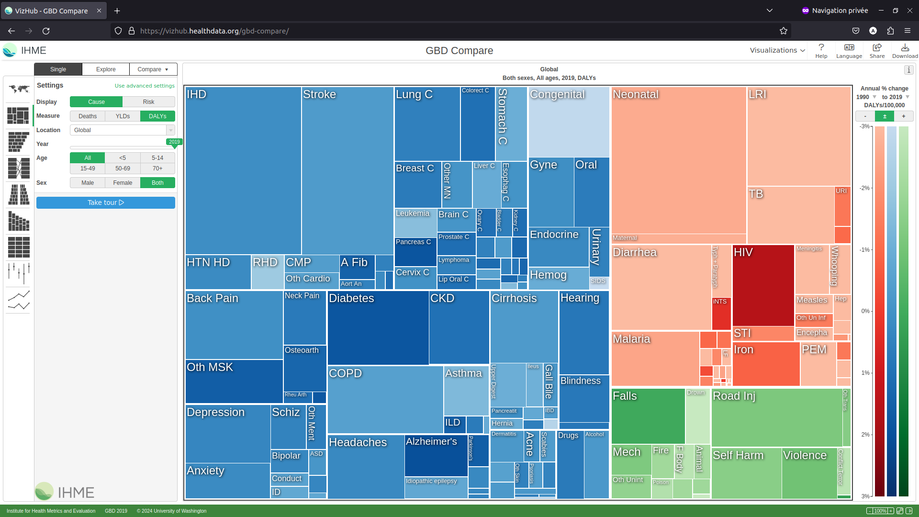Select the ± legend filter
This screenshot has width=919, height=517.
coord(885,116)
